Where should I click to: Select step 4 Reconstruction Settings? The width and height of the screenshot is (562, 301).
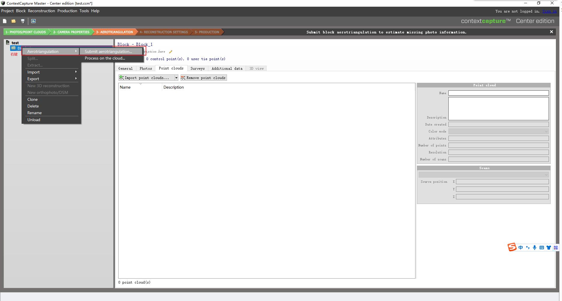tap(163, 32)
